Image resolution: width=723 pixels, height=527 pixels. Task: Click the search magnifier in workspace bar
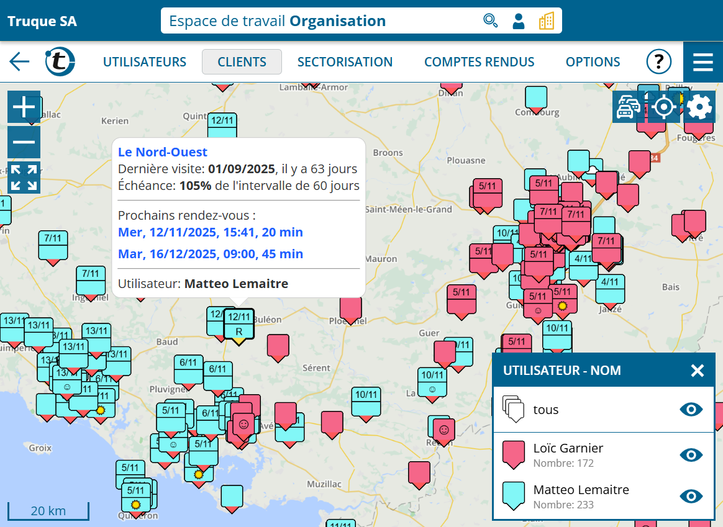click(x=490, y=20)
